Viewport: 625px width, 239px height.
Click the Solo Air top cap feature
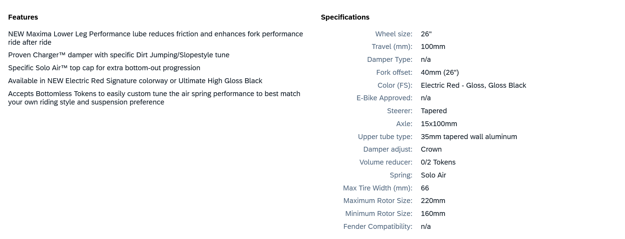(104, 68)
